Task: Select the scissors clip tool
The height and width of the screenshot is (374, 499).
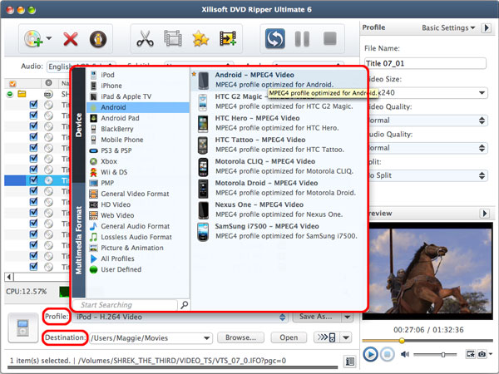Action: 145,39
